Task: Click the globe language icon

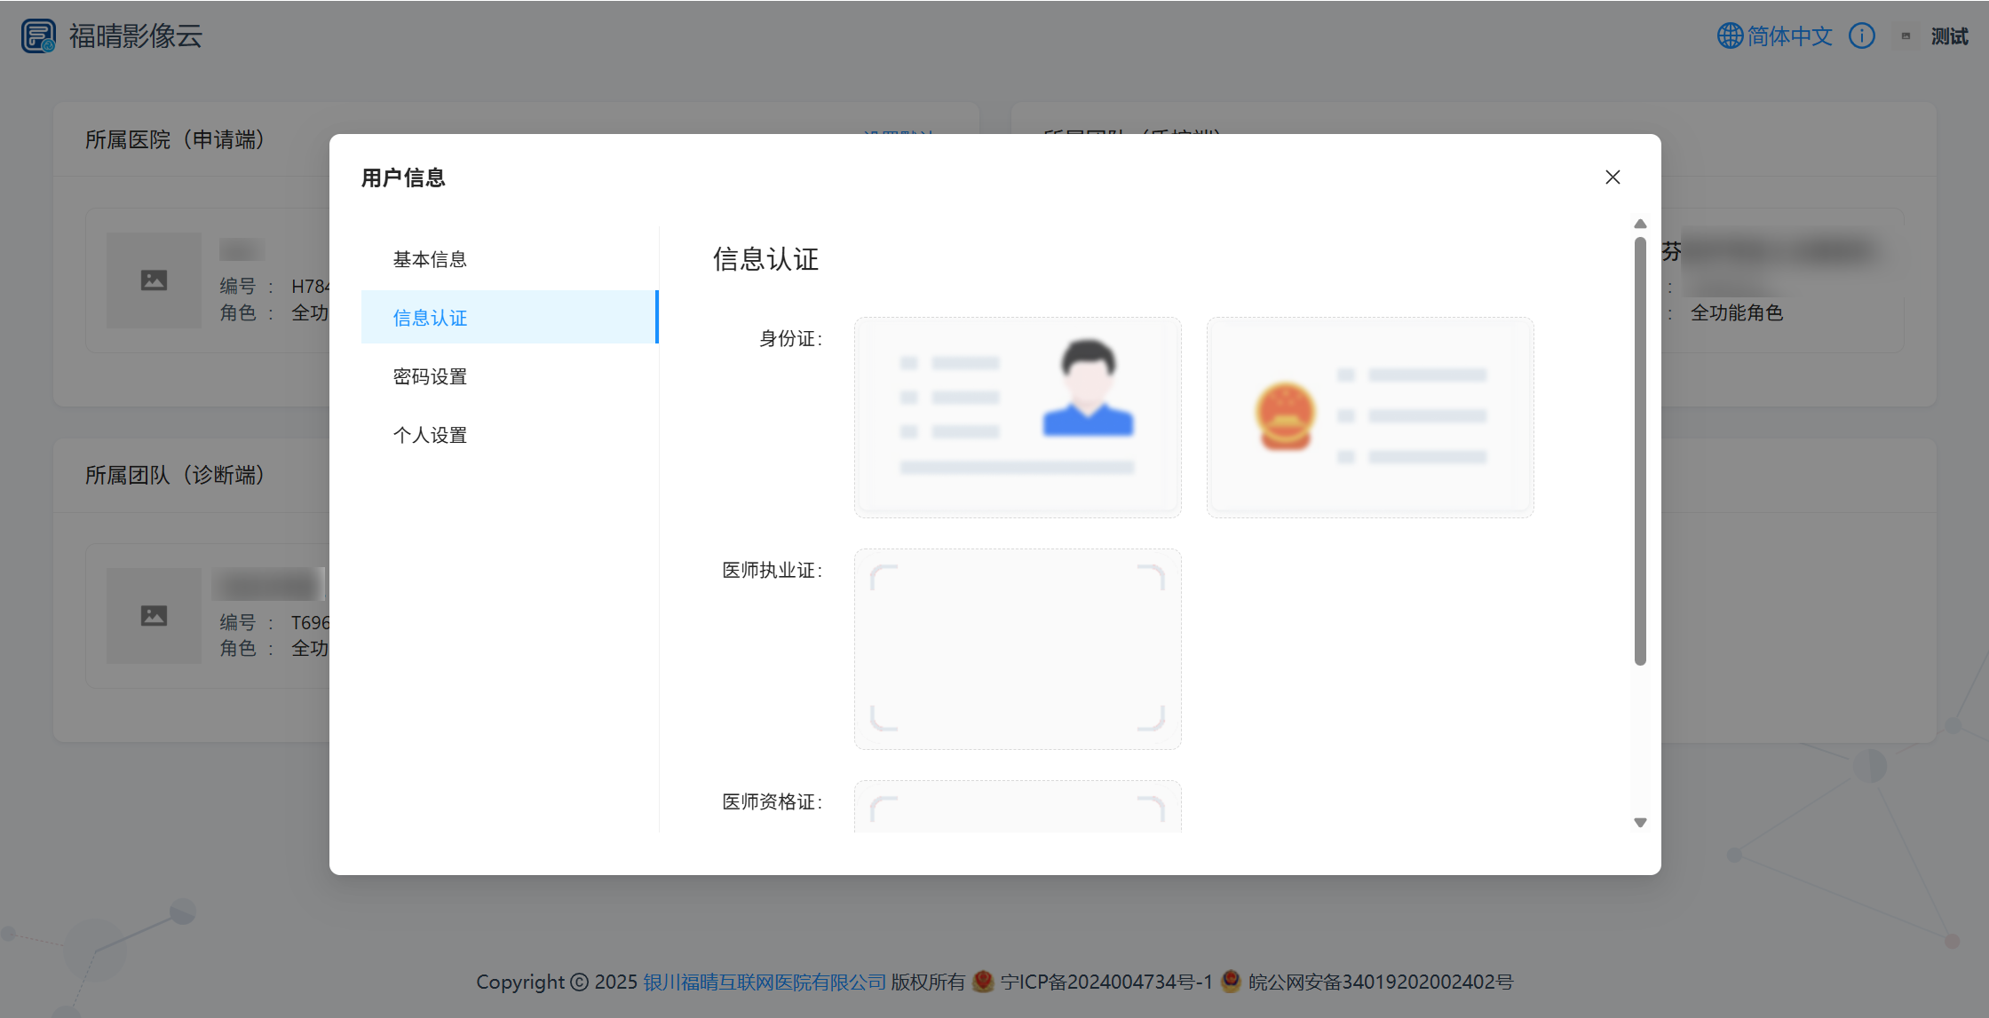Action: (1730, 36)
